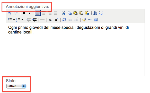
Task: Apply superscript formatting
Action: 56,20
